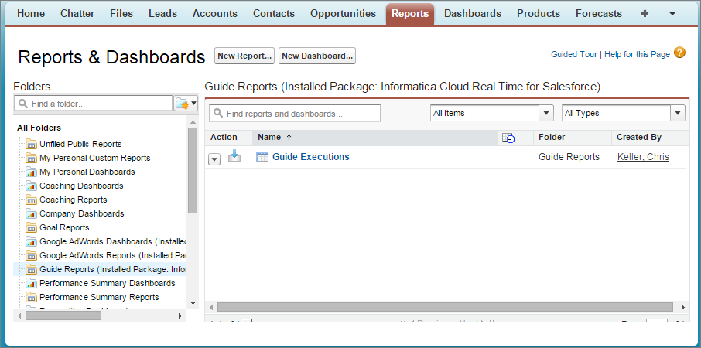Click the plus icon for all tabs
This screenshot has width=701, height=348.
(x=645, y=13)
